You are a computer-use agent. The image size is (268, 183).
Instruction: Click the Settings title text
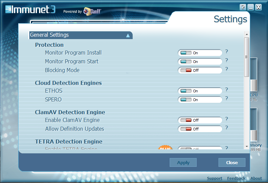[230, 19]
